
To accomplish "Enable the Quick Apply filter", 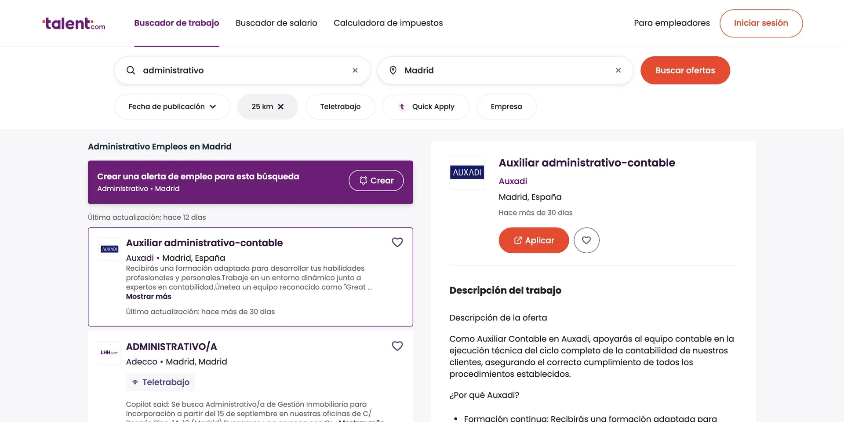I will click(x=426, y=107).
